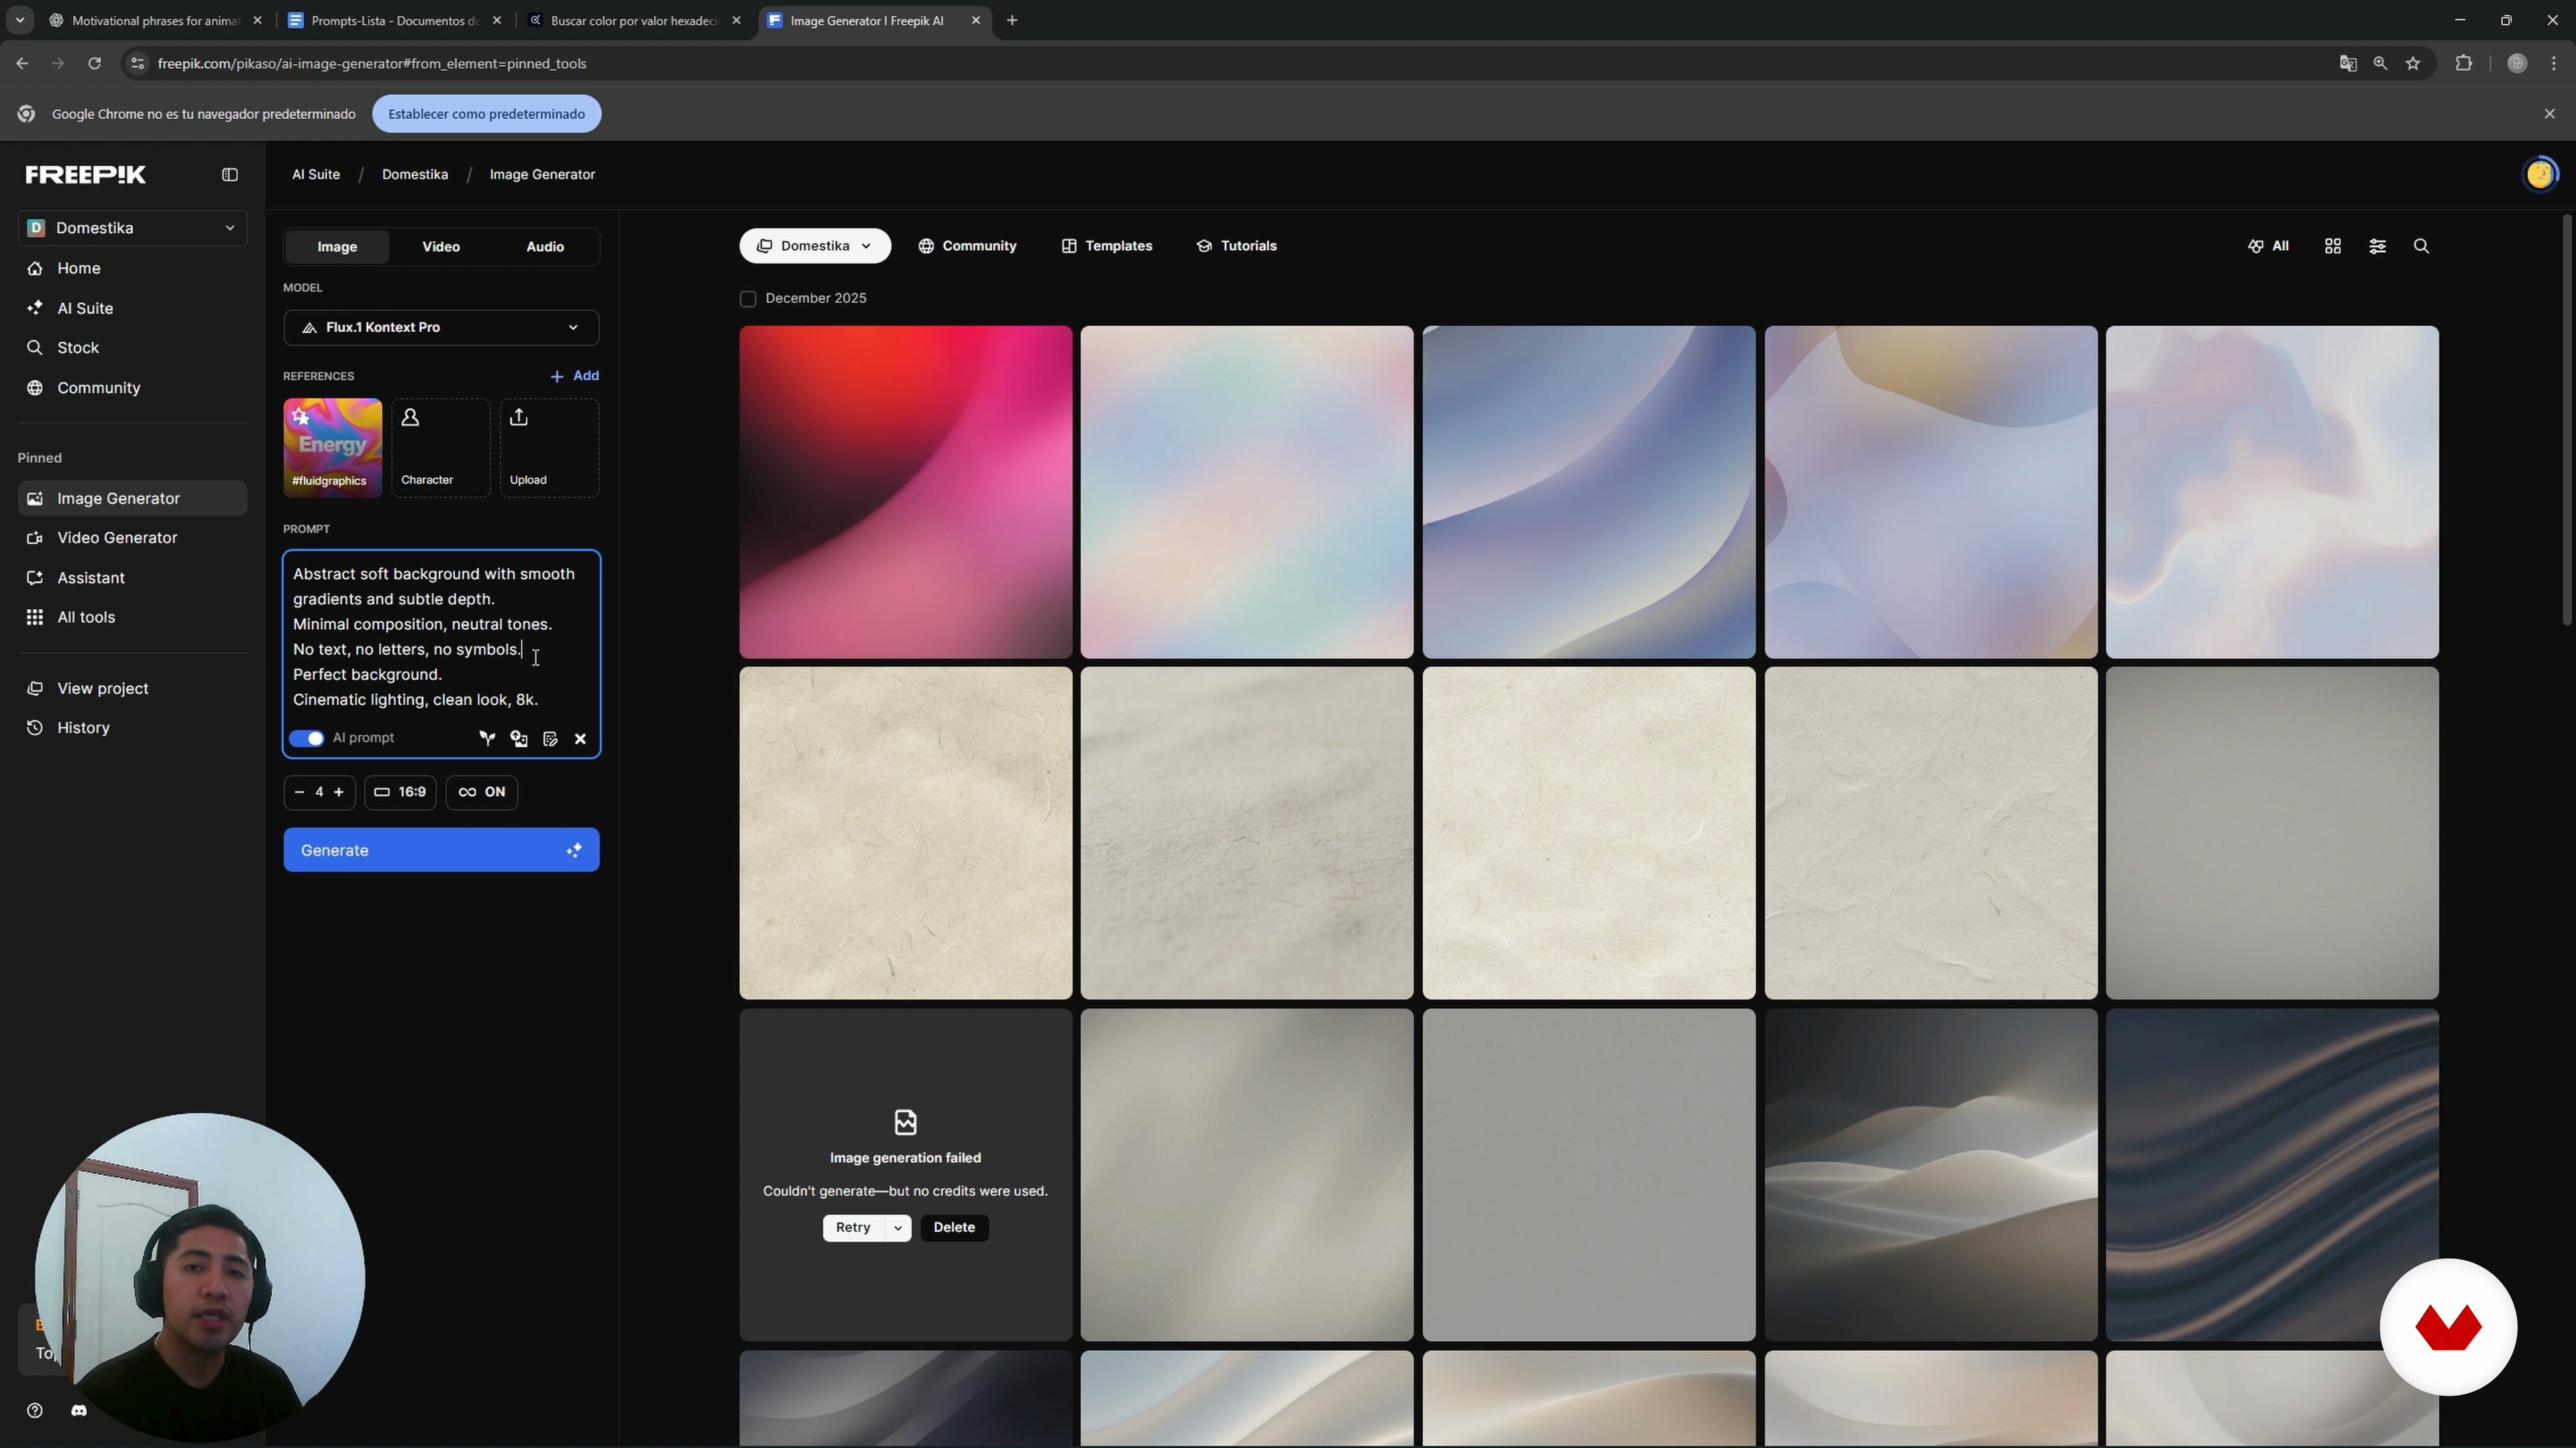This screenshot has height=1448, width=2576.
Task: Open the 16:9 aspect ratio selector
Action: point(400,792)
